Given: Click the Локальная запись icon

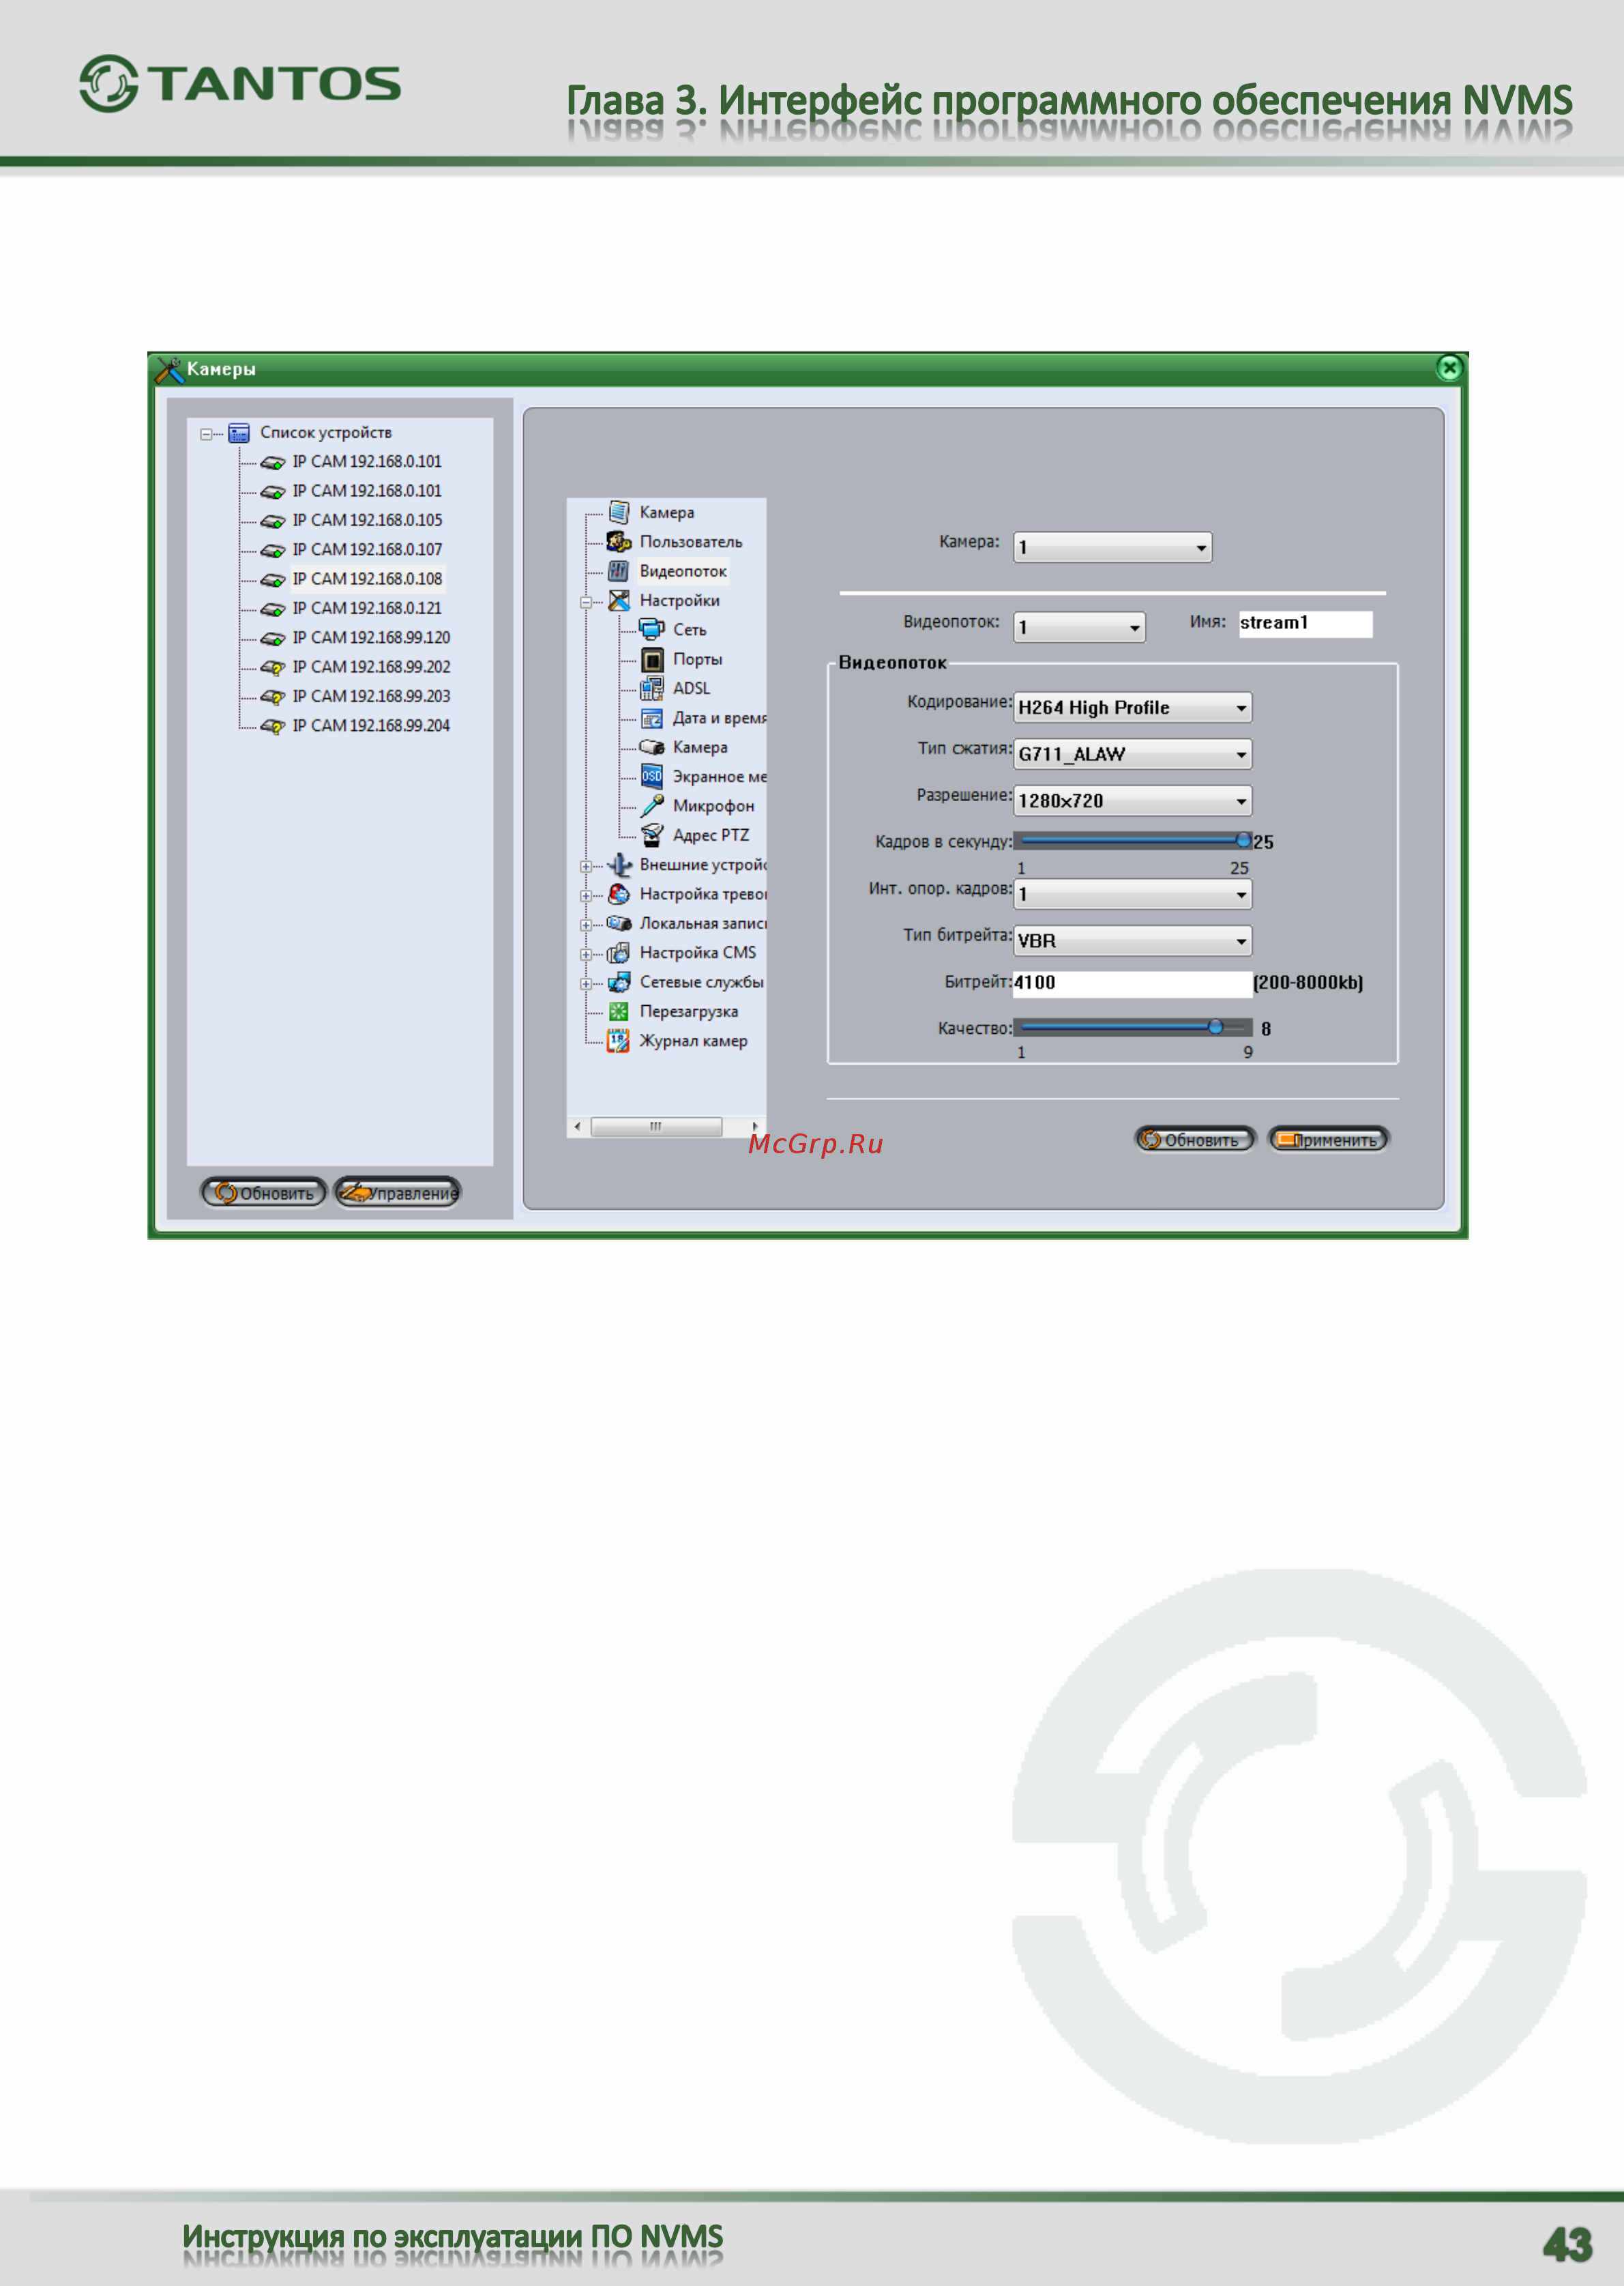Looking at the screenshot, I should click(x=619, y=923).
